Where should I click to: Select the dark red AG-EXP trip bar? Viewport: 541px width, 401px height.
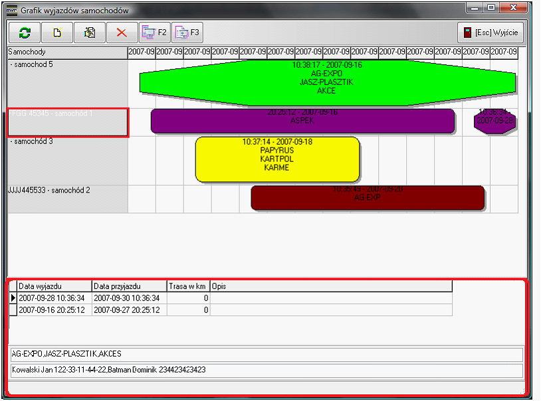coord(368,198)
